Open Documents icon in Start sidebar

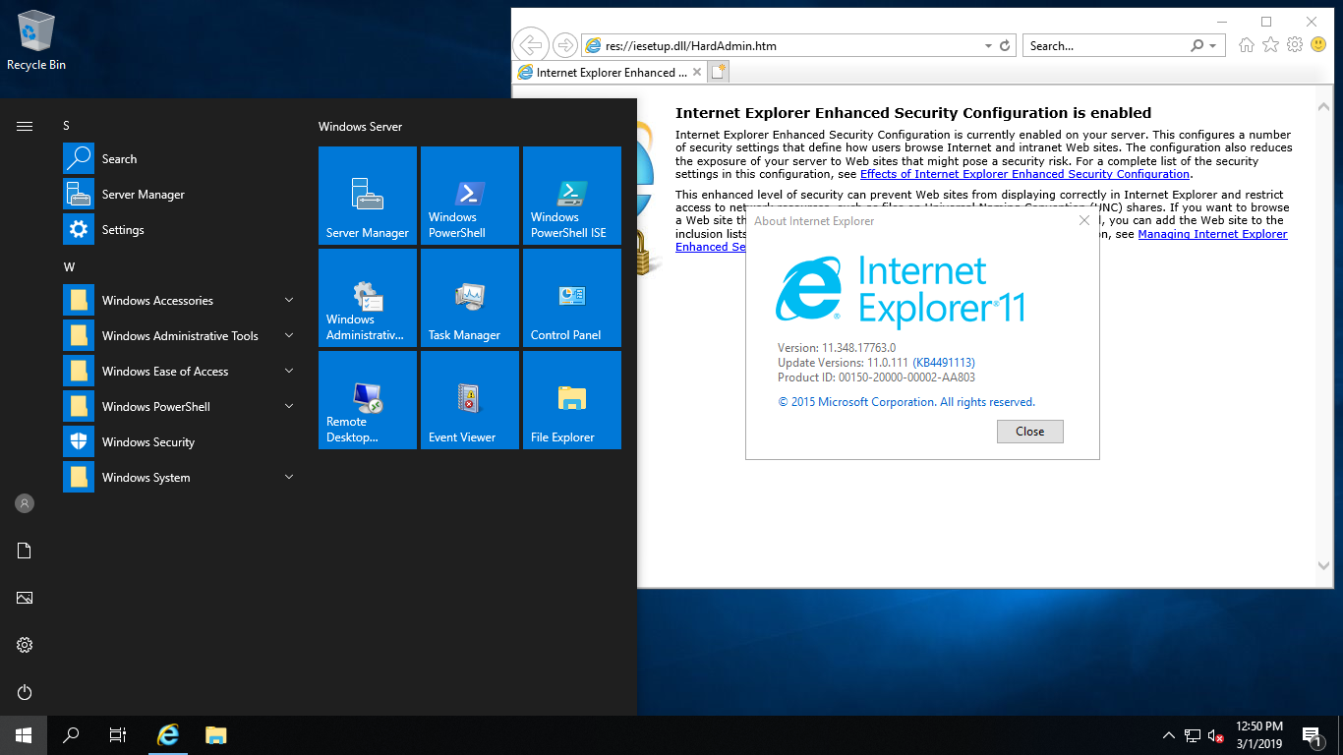25,551
